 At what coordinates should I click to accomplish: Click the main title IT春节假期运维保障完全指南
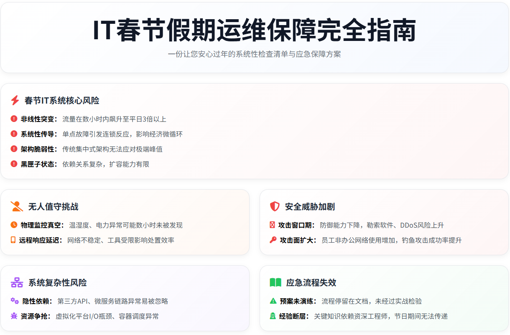tap(254, 31)
